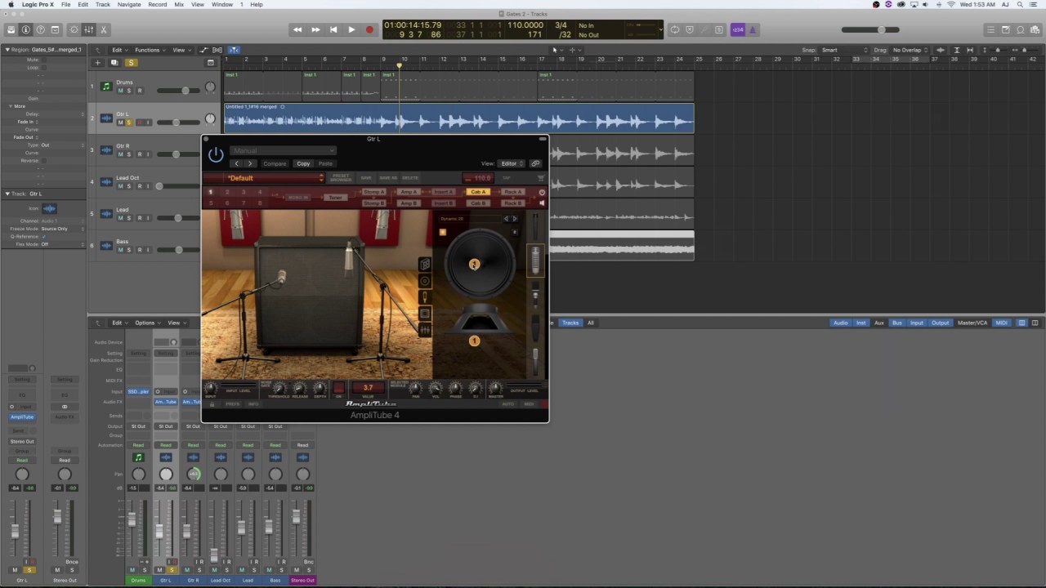1046x588 pixels.
Task: Click the add track plus button
Action: pyautogui.click(x=97, y=63)
